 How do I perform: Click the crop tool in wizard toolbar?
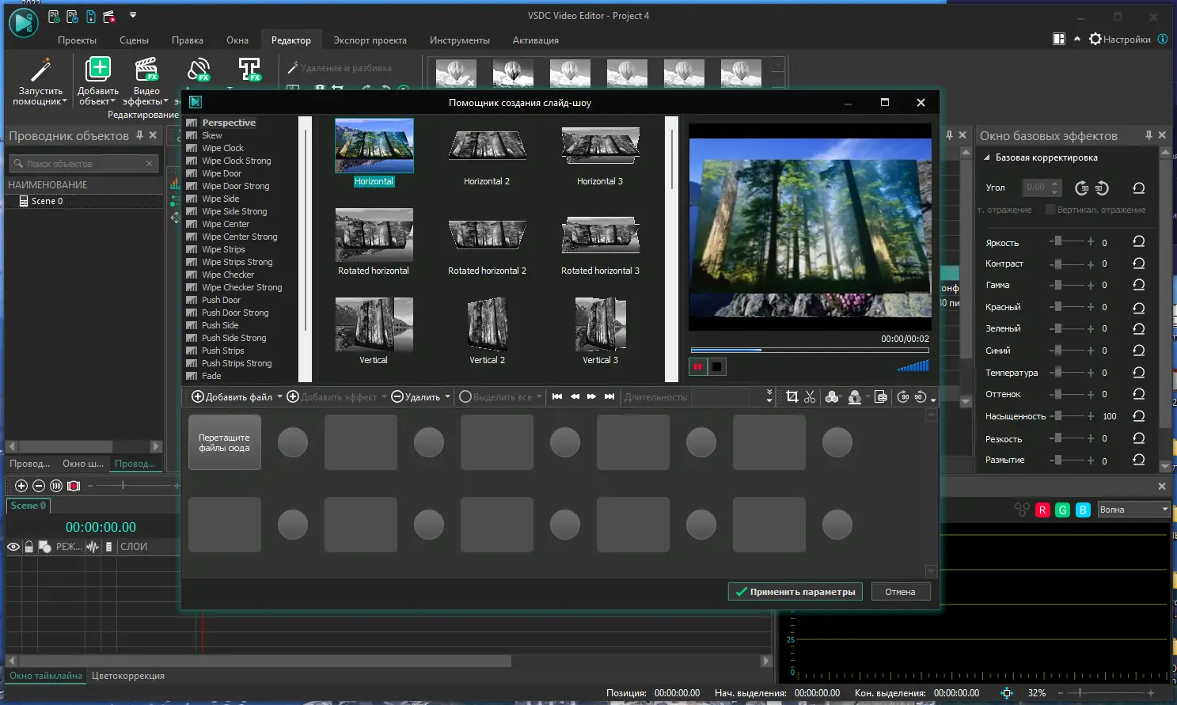[792, 397]
